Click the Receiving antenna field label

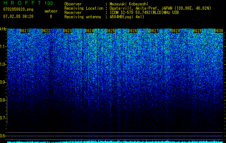point(83,17)
